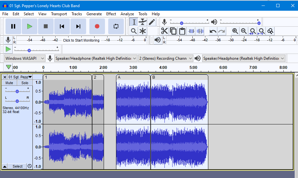Image resolution: width=298 pixels, height=178 pixels.
Task: Undo the last action
Action: pyautogui.click(x=213, y=31)
